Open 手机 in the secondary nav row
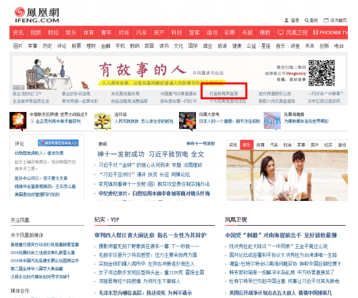The image size is (358, 298). point(120,46)
